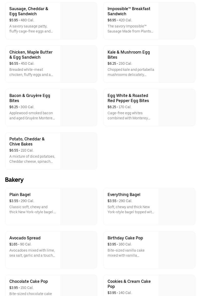This screenshot has height=296, width=204.
Task: Select the Impossible™ Breakfast Sandwich title
Action: coord(129,11)
